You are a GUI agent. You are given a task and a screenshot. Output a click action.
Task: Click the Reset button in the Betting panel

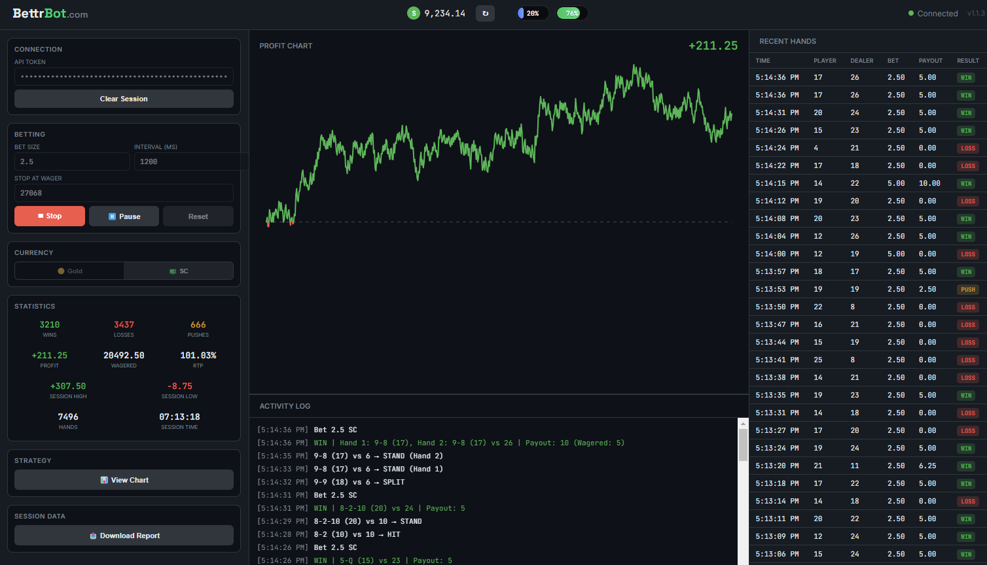[198, 216]
